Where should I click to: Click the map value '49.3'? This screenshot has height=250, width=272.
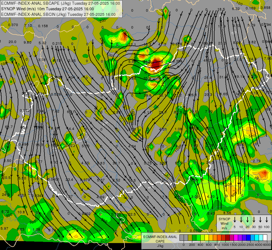click(x=208, y=60)
